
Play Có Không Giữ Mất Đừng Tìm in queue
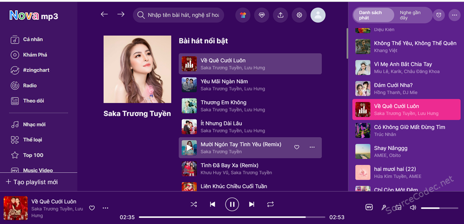pyautogui.click(x=406, y=131)
